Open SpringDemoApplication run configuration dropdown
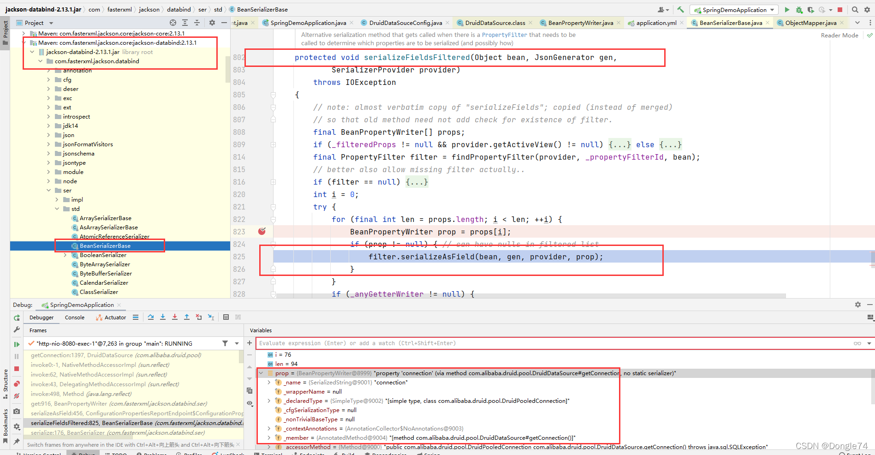Screen dimensions: 875x455 [x=734, y=10]
